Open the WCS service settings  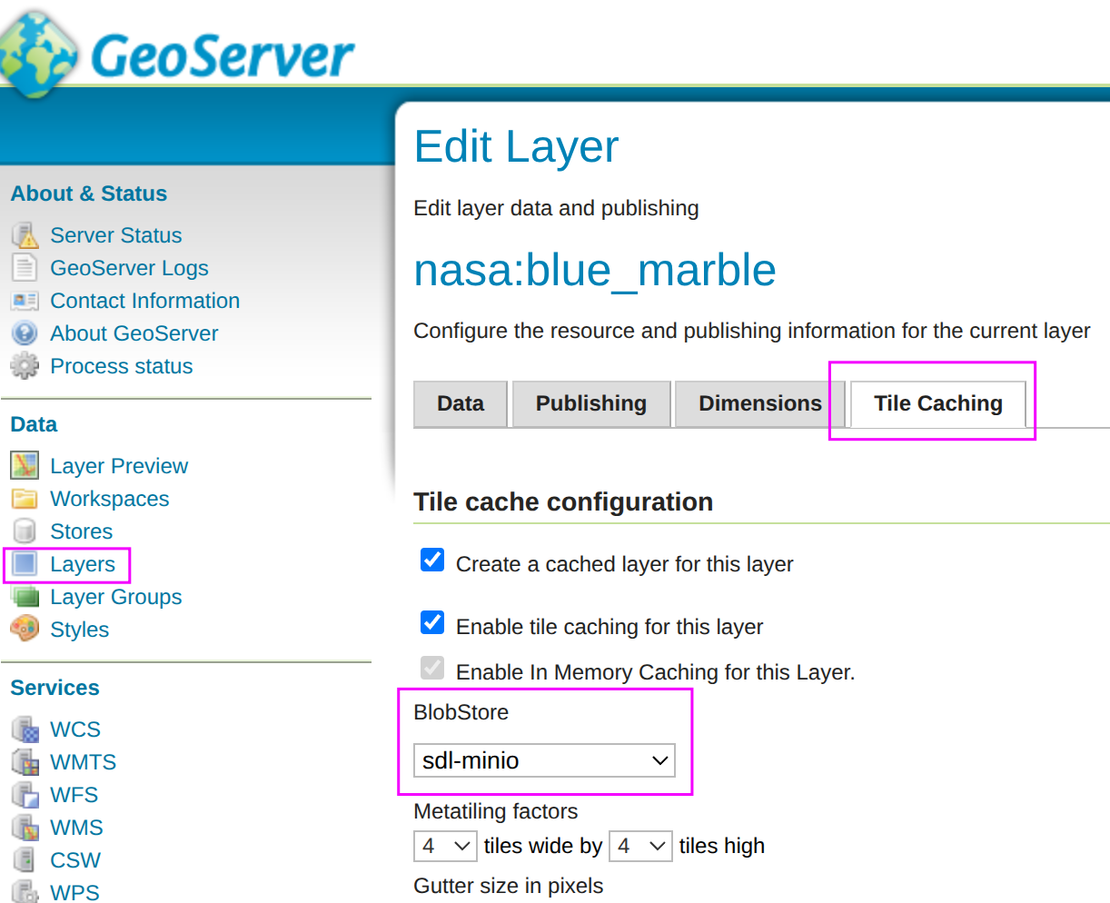75,729
